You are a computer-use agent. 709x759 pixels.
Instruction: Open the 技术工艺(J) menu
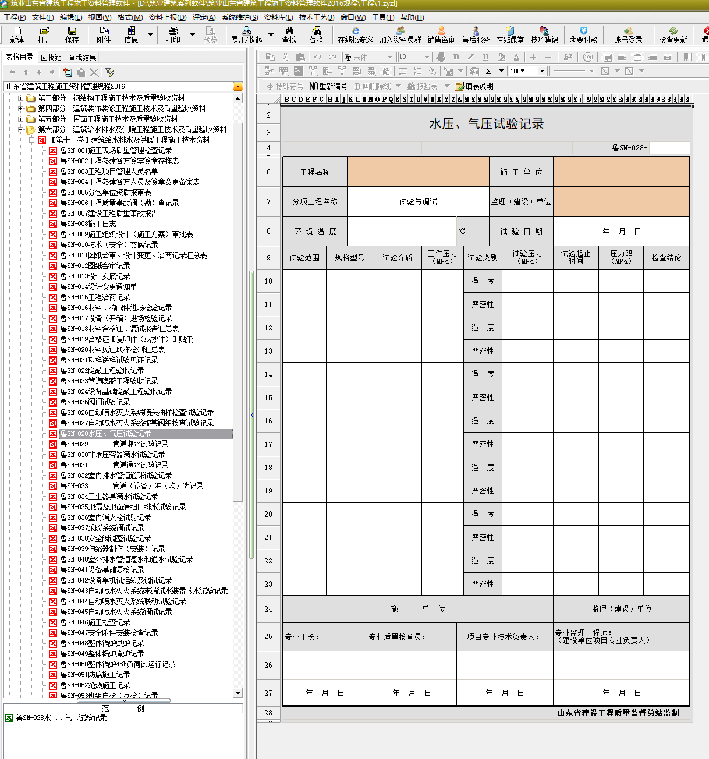pos(317,17)
